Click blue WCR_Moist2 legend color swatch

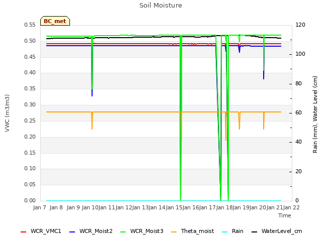[x=72, y=232]
